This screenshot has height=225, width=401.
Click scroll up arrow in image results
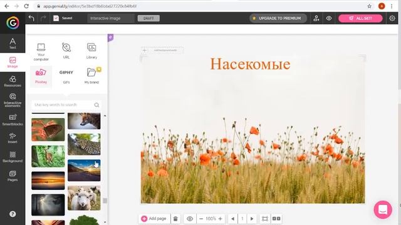click(105, 116)
